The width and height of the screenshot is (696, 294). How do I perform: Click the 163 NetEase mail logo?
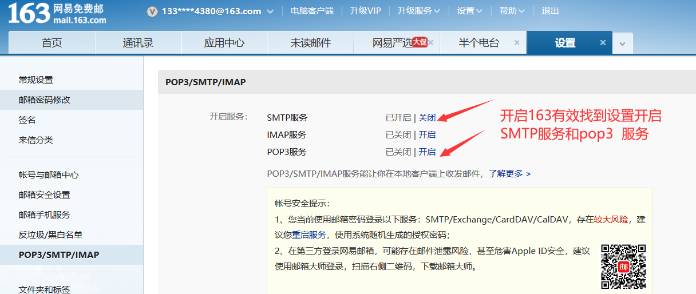pos(57,13)
